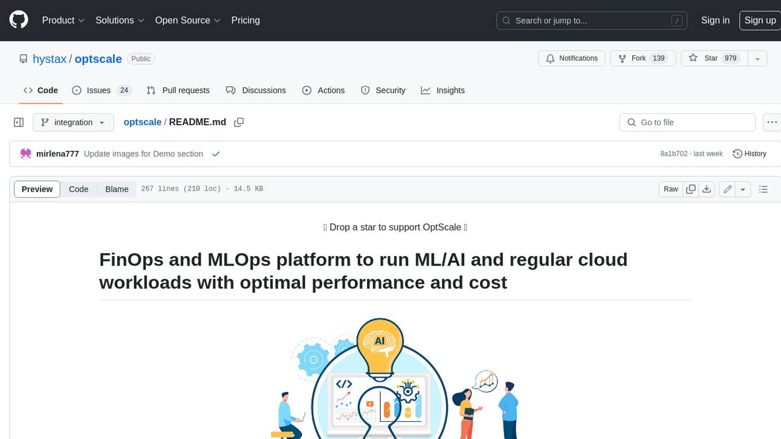
Task: Switch to the Security tab
Action: [383, 90]
